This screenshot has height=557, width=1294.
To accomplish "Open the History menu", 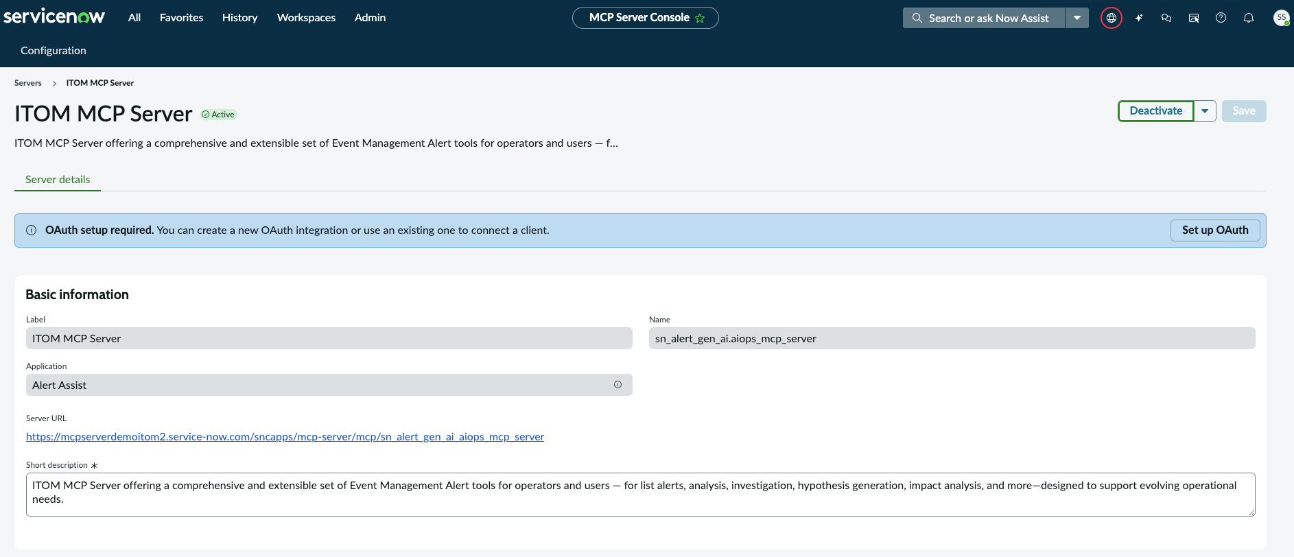I will coord(240,18).
